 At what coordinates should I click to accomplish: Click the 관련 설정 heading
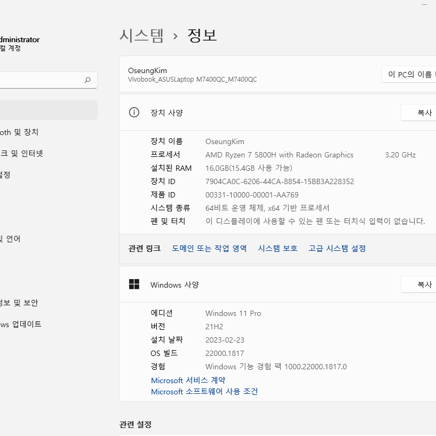click(x=135, y=424)
